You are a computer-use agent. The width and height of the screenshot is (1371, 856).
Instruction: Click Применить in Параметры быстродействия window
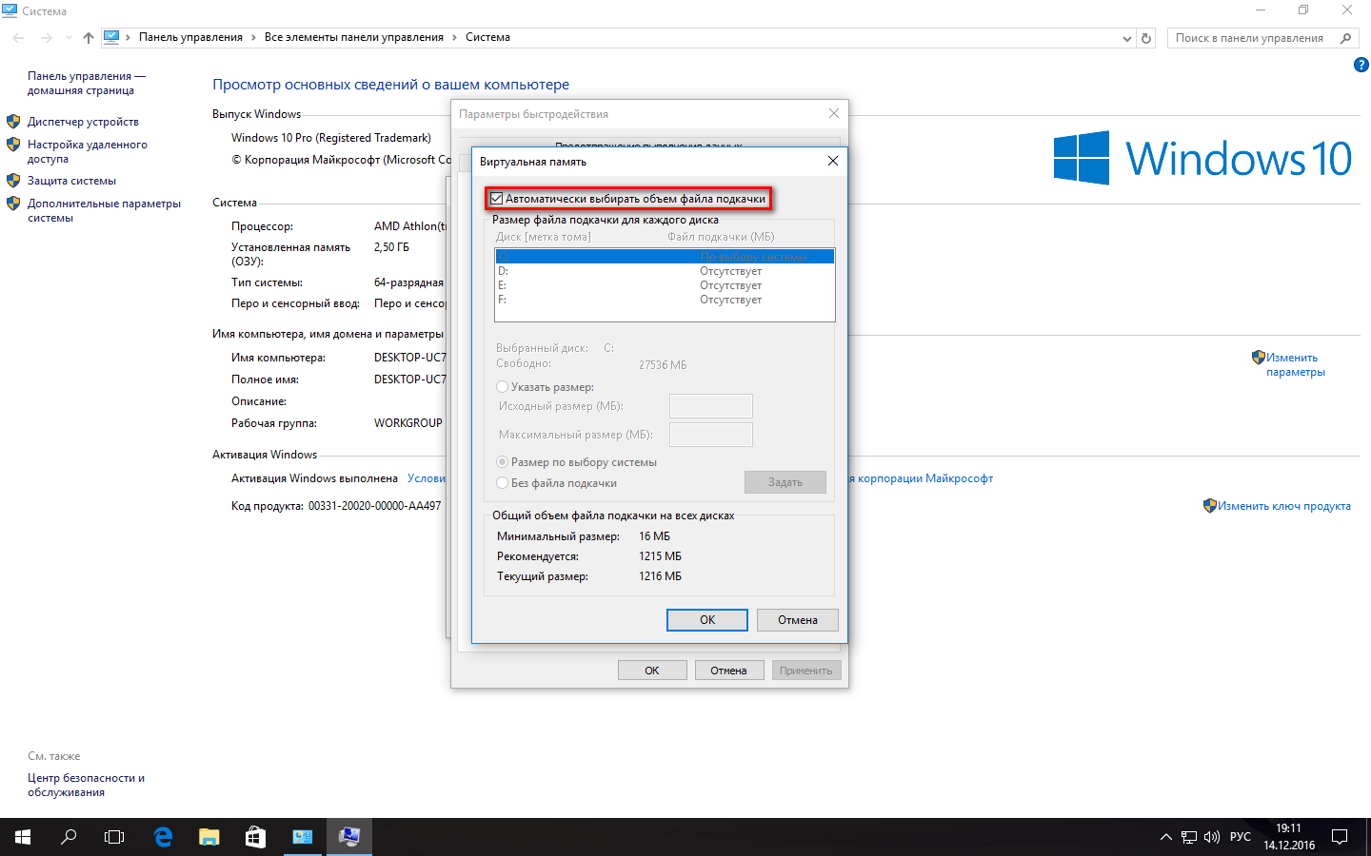[806, 671]
